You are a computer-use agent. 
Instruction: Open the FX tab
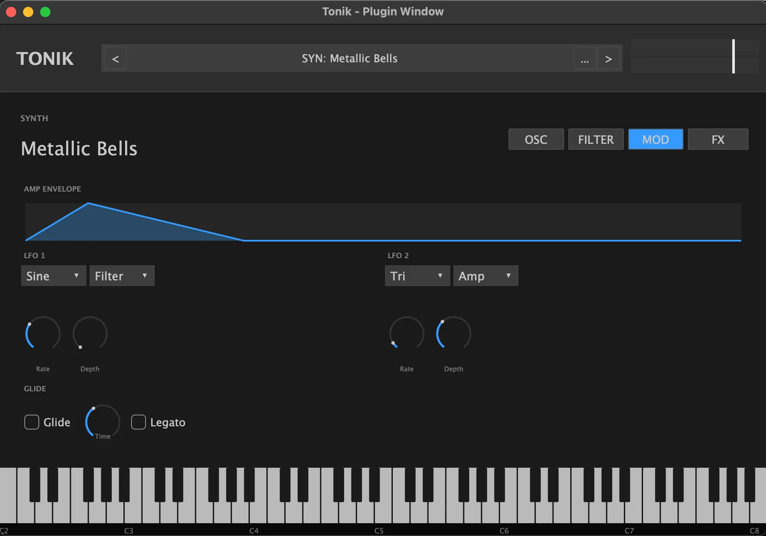coord(718,139)
